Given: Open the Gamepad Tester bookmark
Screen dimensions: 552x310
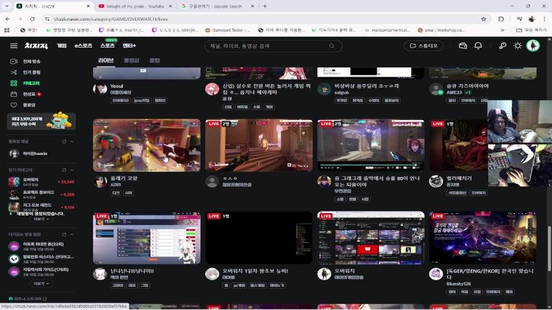Looking at the screenshot, I should pos(227,30).
